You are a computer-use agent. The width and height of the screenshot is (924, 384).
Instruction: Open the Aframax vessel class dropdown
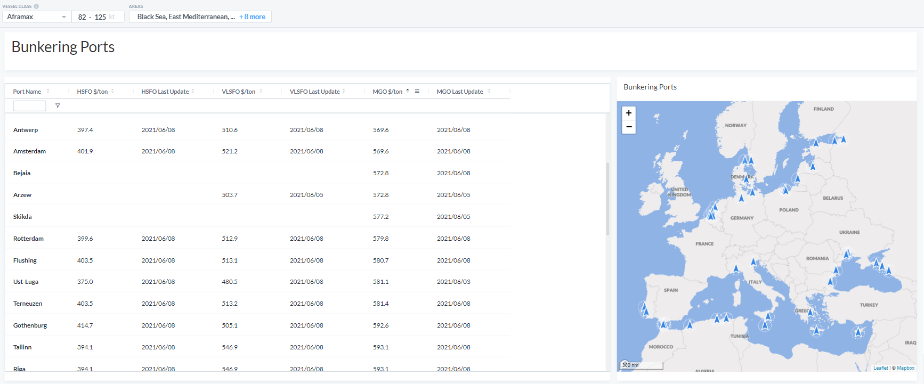pos(37,17)
